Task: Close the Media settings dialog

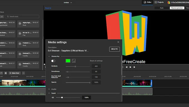Action: click(118, 42)
